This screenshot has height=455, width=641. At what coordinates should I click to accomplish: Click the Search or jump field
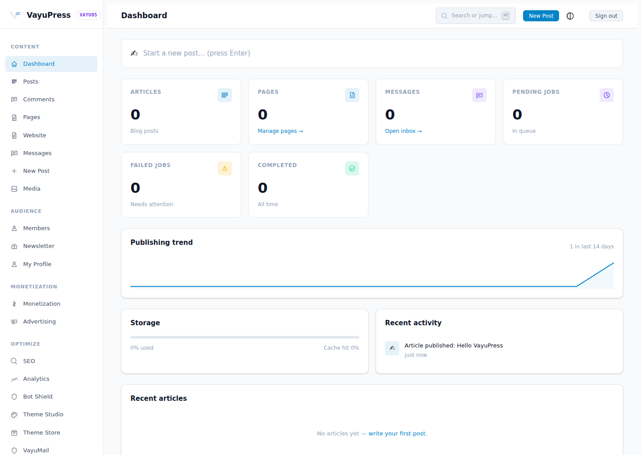476,16
